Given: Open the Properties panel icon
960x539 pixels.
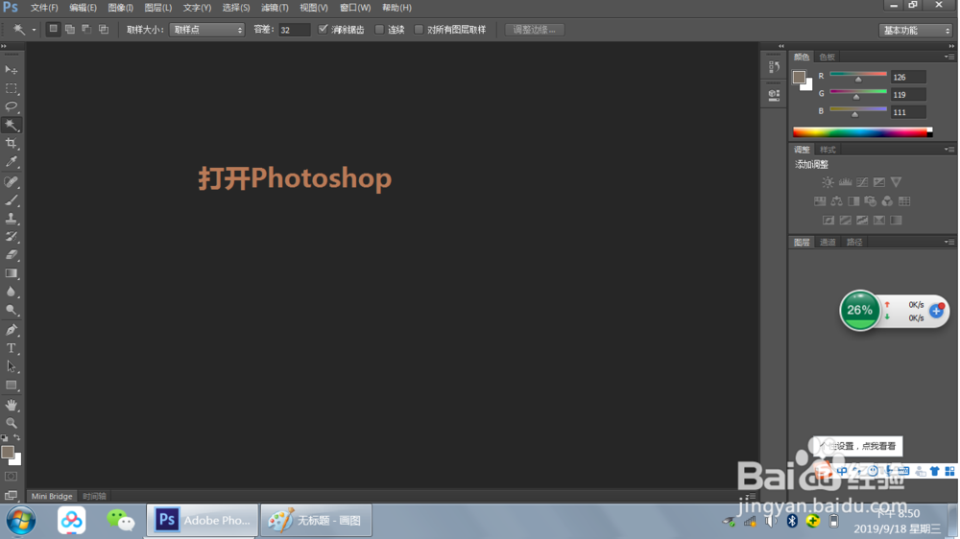Looking at the screenshot, I should pos(774,95).
